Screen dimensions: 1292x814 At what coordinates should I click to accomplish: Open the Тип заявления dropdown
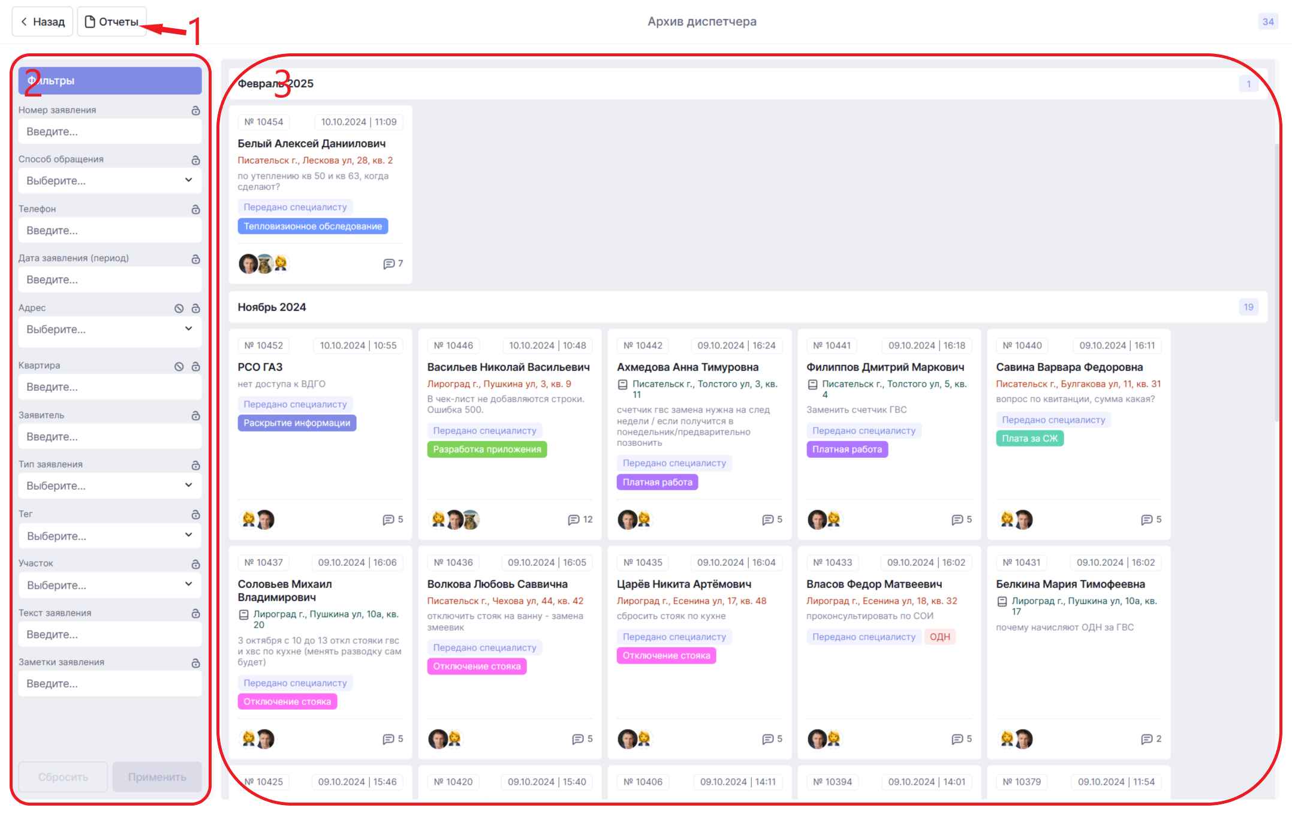(x=110, y=486)
